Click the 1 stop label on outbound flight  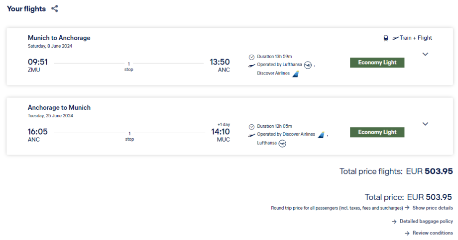(129, 67)
